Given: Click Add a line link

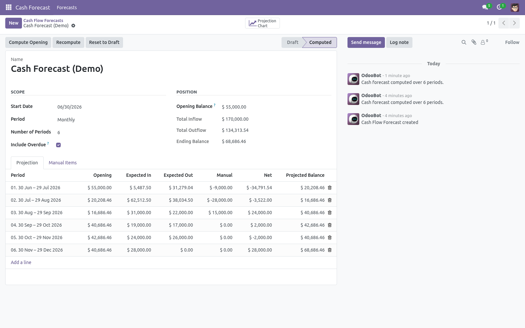Looking at the screenshot, I should coord(21,262).
